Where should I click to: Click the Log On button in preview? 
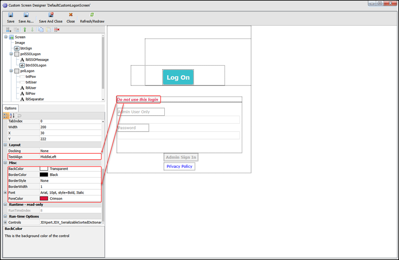[178, 78]
